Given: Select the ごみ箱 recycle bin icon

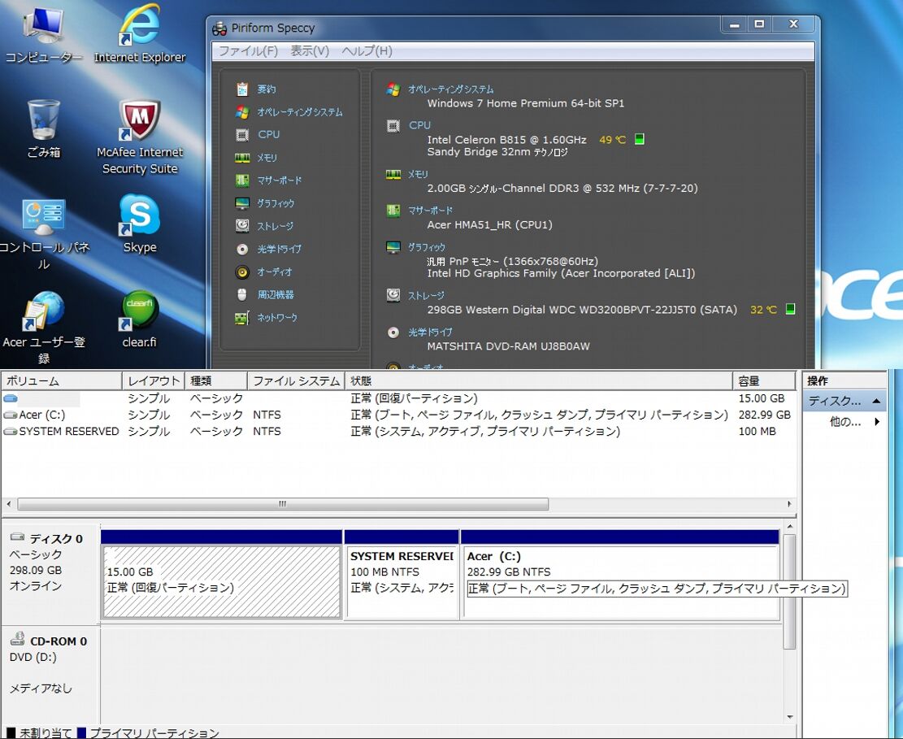Looking at the screenshot, I should 44,129.
